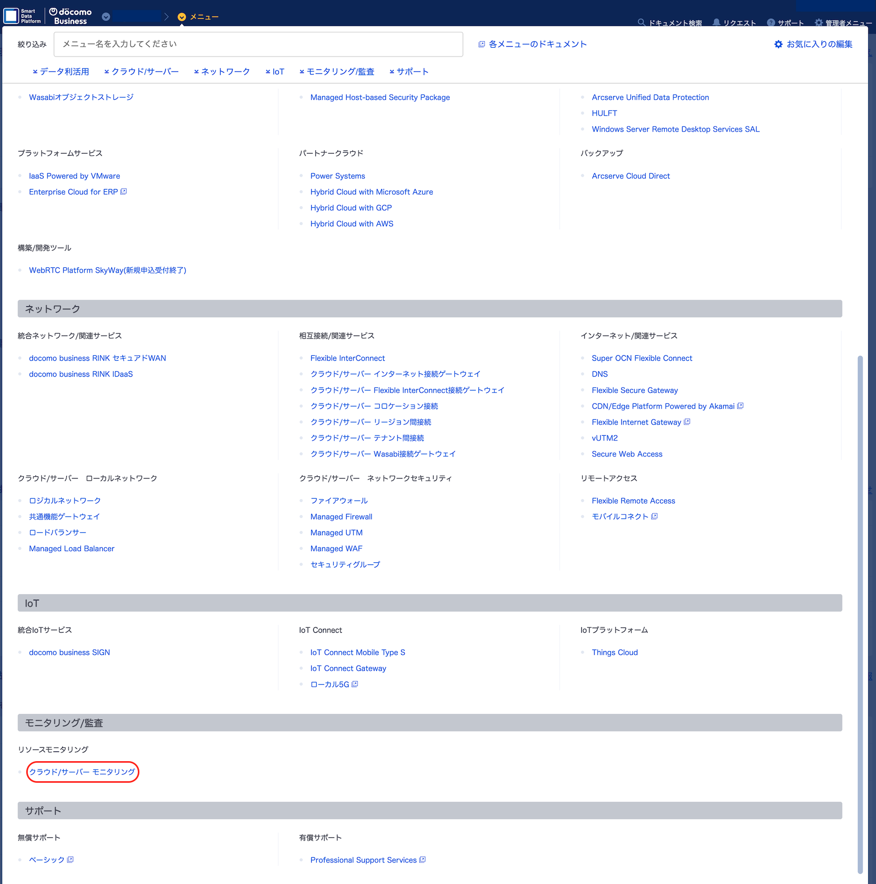Open ドキュメント検索 magnifier in the header
Screen dimensions: 876x884
coord(641,23)
